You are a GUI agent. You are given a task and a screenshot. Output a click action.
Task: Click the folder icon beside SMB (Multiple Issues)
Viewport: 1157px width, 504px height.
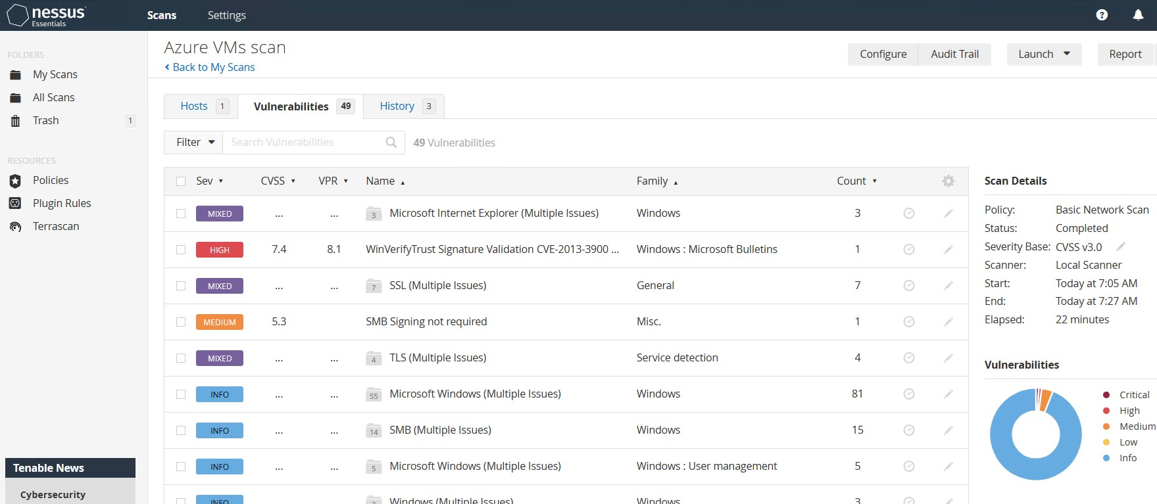[374, 430]
